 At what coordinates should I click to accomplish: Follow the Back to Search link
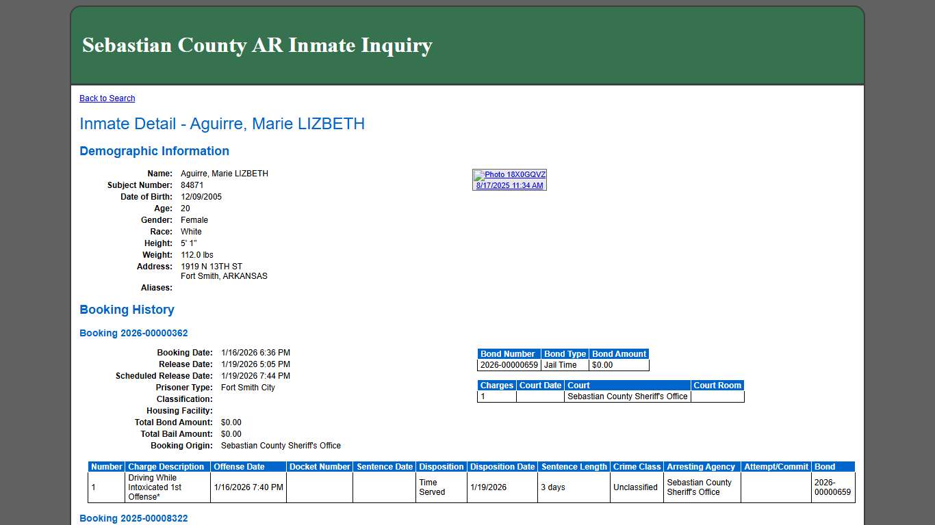[107, 98]
